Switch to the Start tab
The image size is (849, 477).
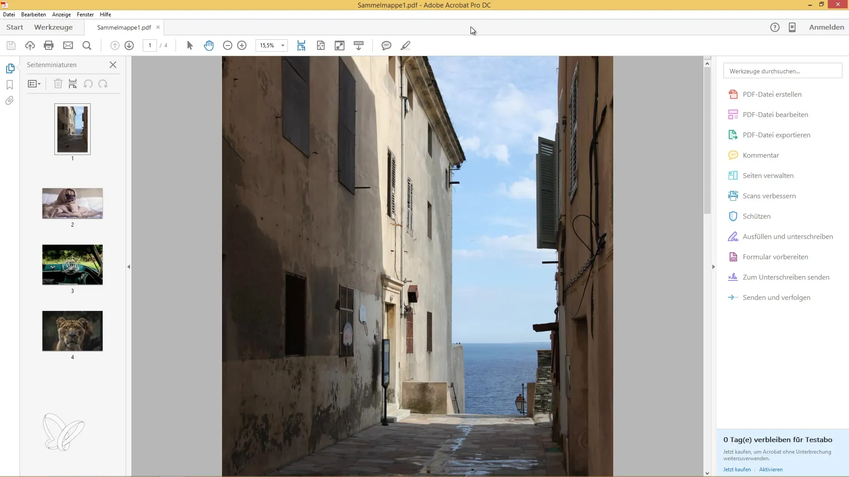(15, 27)
